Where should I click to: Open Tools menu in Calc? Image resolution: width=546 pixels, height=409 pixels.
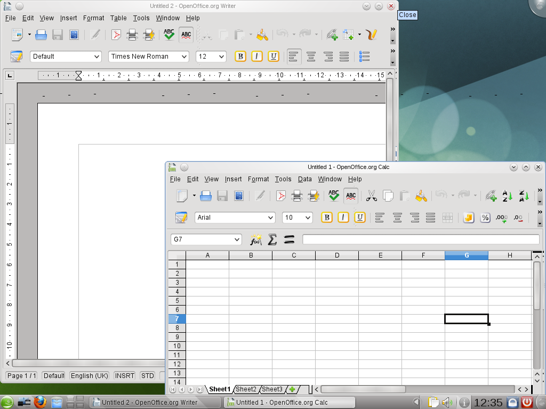click(283, 179)
